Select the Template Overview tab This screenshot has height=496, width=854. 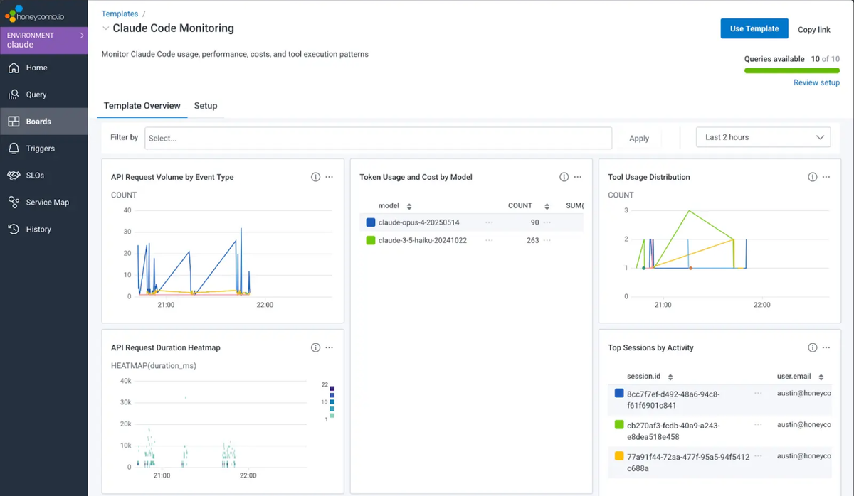pyautogui.click(x=142, y=106)
